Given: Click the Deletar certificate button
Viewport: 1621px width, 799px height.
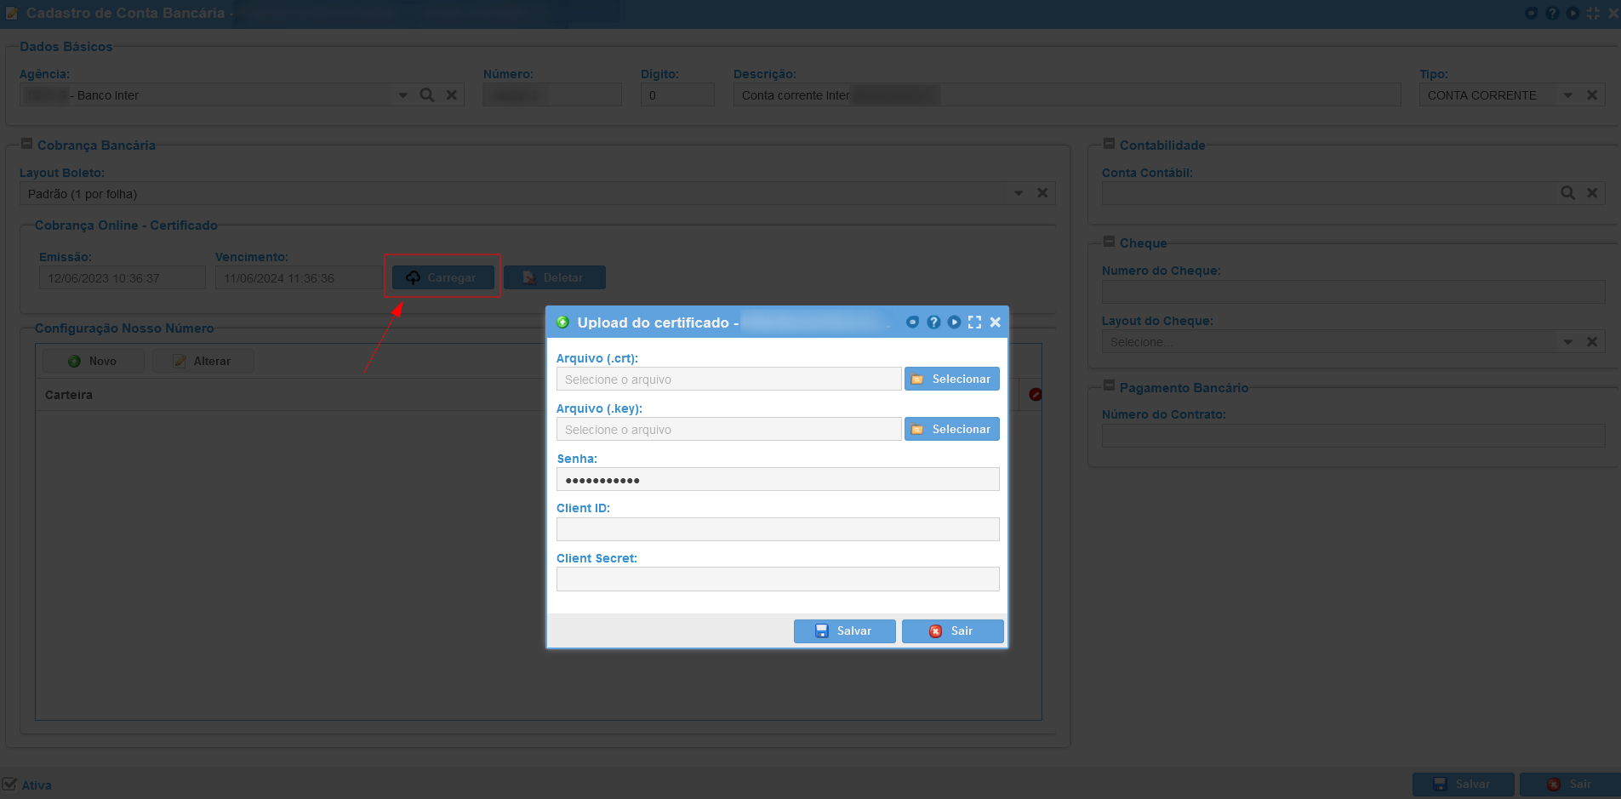Looking at the screenshot, I should [x=554, y=277].
